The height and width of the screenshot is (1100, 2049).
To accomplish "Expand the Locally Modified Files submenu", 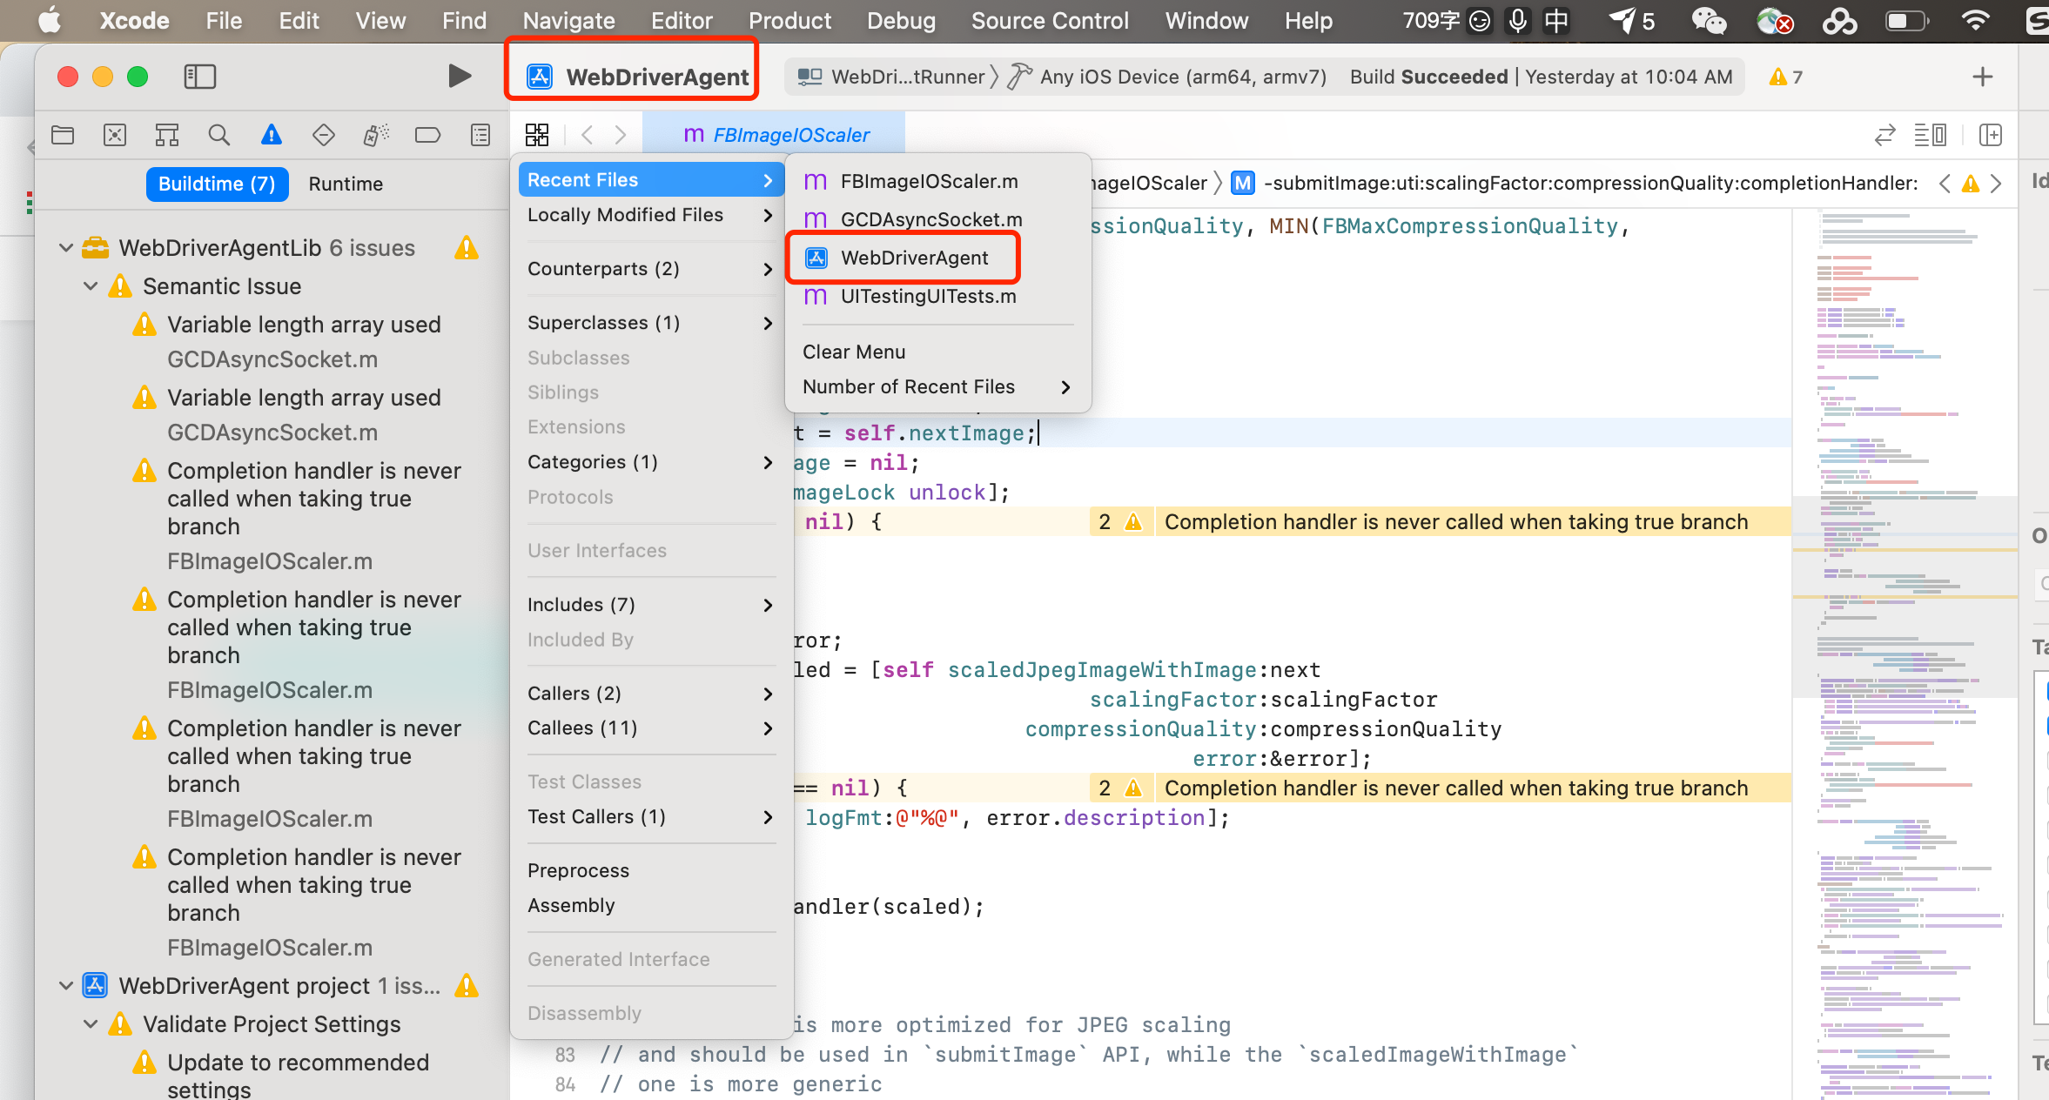I will (x=651, y=215).
